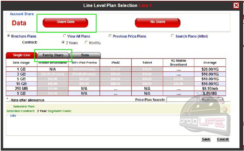Switch contract to Monthly
This screenshot has width=244, height=151.
86,43
